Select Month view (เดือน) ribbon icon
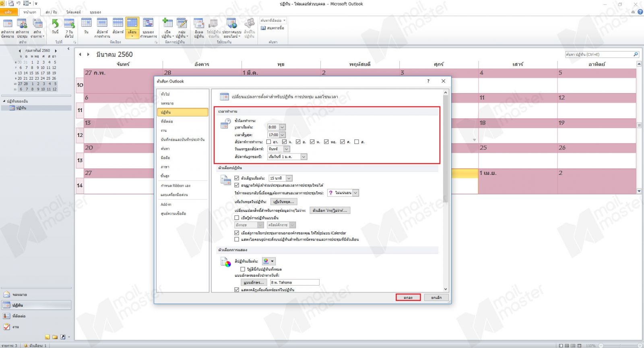 pos(132,28)
